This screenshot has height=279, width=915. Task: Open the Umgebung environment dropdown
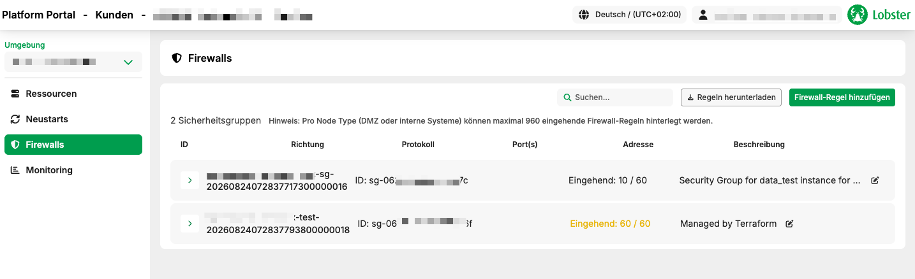point(73,62)
